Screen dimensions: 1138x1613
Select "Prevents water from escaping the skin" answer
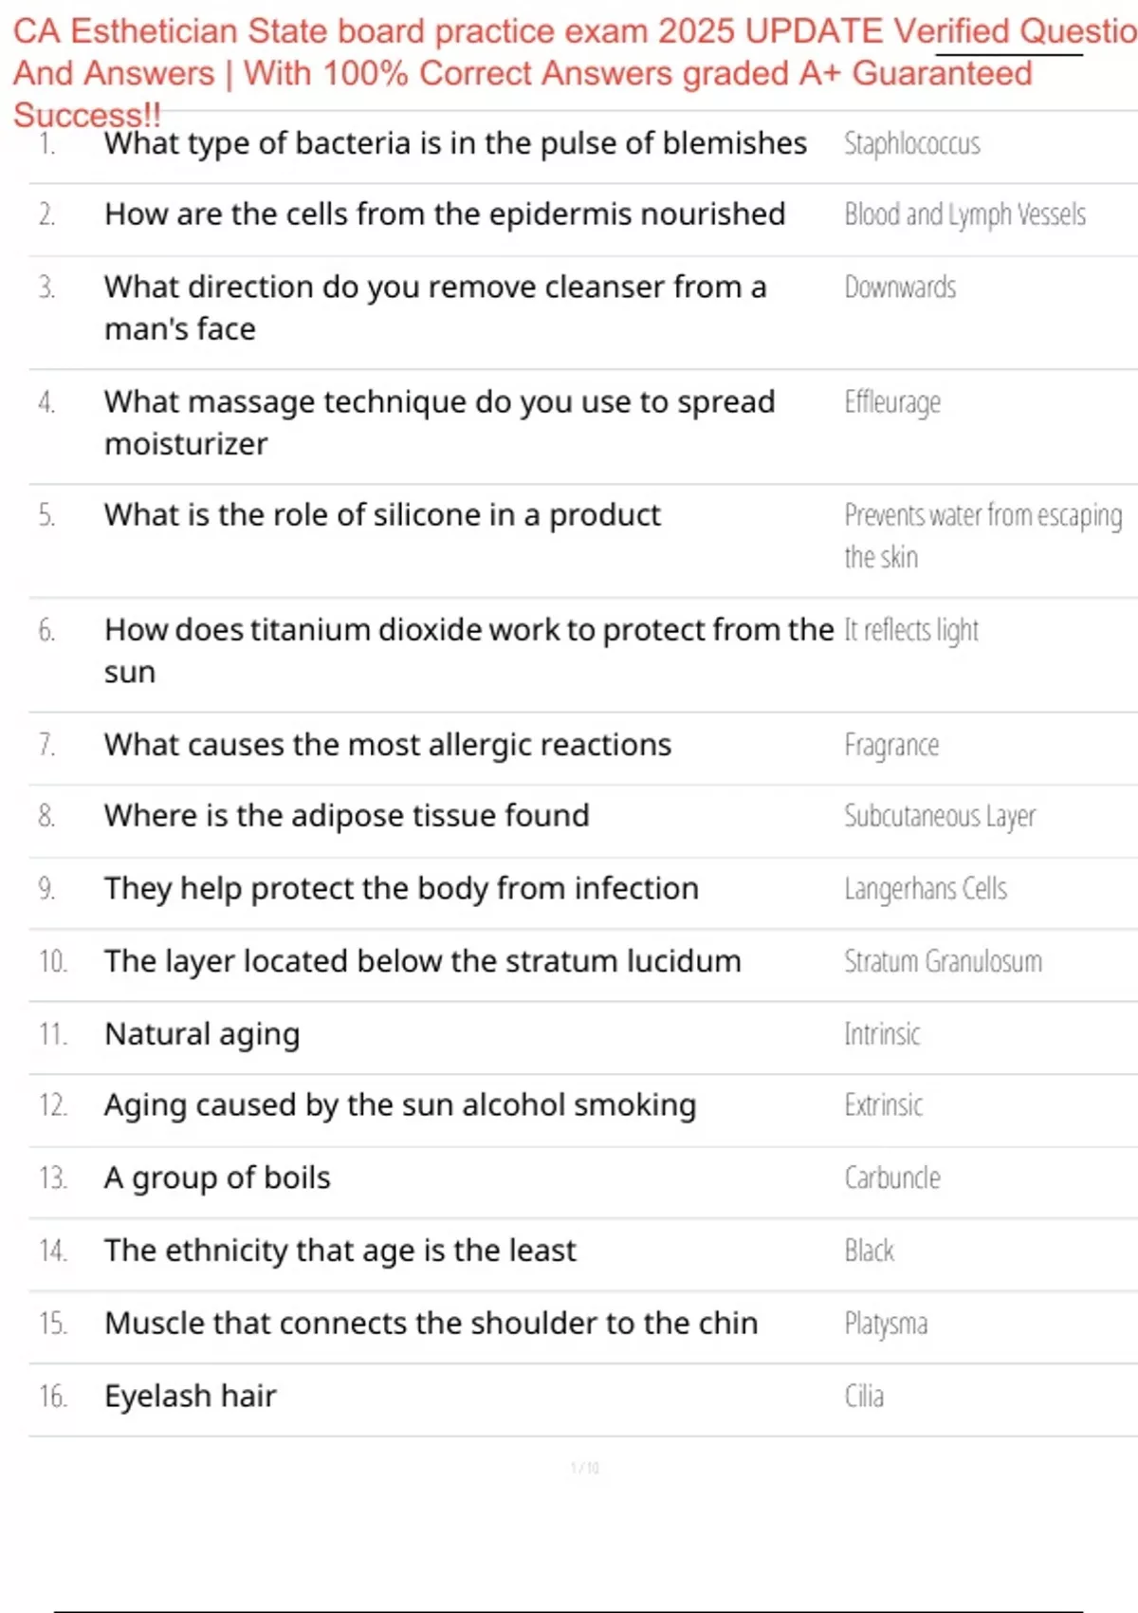(x=983, y=536)
